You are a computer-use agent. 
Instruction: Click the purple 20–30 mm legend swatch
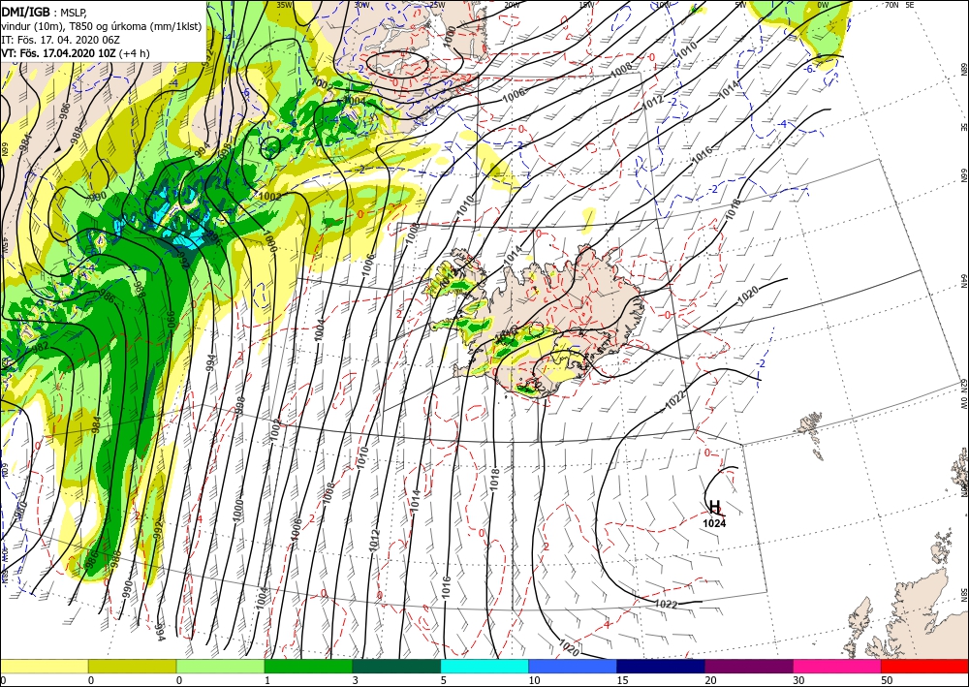click(748, 666)
